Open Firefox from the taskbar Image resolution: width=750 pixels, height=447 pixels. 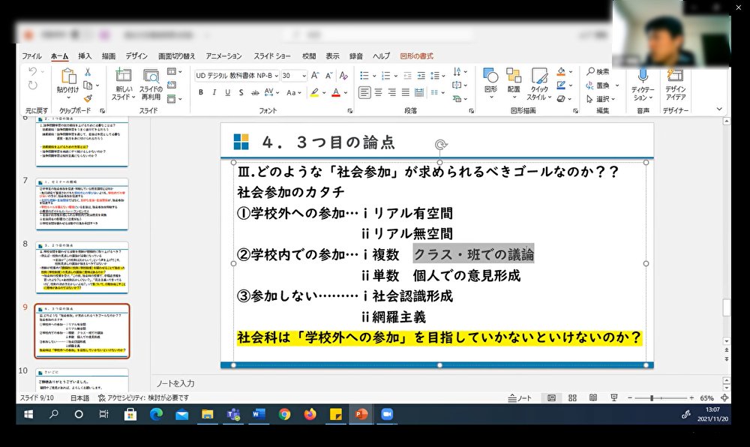pyautogui.click(x=310, y=415)
